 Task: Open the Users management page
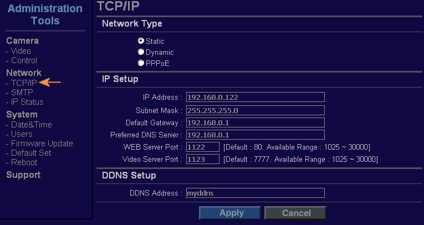22,134
